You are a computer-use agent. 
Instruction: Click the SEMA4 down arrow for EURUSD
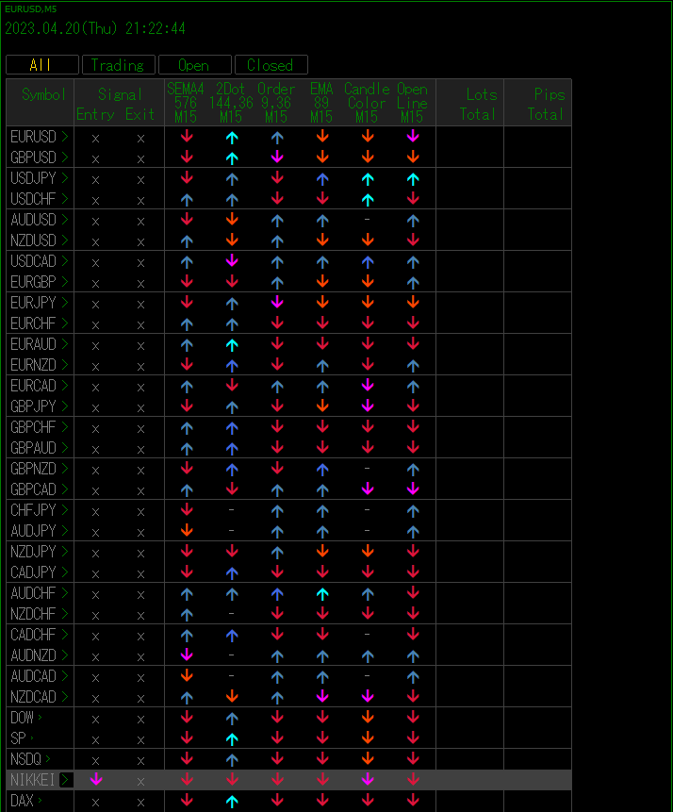point(187,137)
